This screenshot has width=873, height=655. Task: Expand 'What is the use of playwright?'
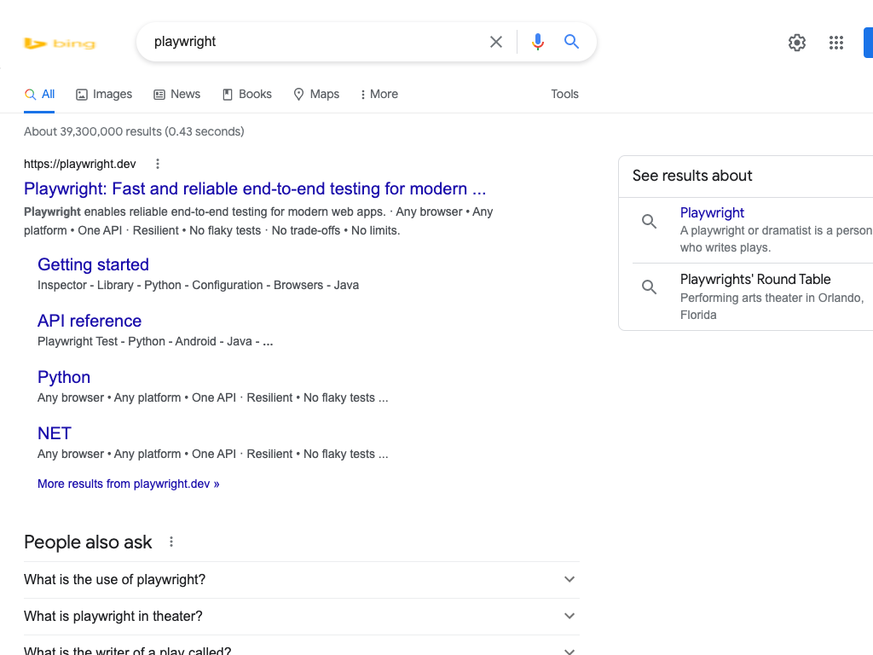pos(302,580)
